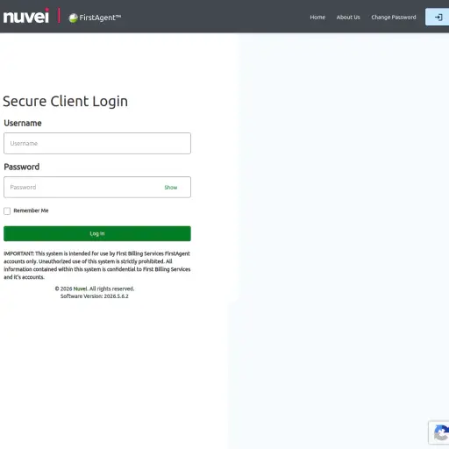Go to the About Us page
This screenshot has height=449, width=449.
348,18
